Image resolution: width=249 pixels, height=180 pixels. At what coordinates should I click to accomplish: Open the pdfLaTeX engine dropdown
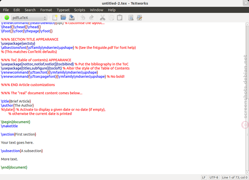pos(29,18)
